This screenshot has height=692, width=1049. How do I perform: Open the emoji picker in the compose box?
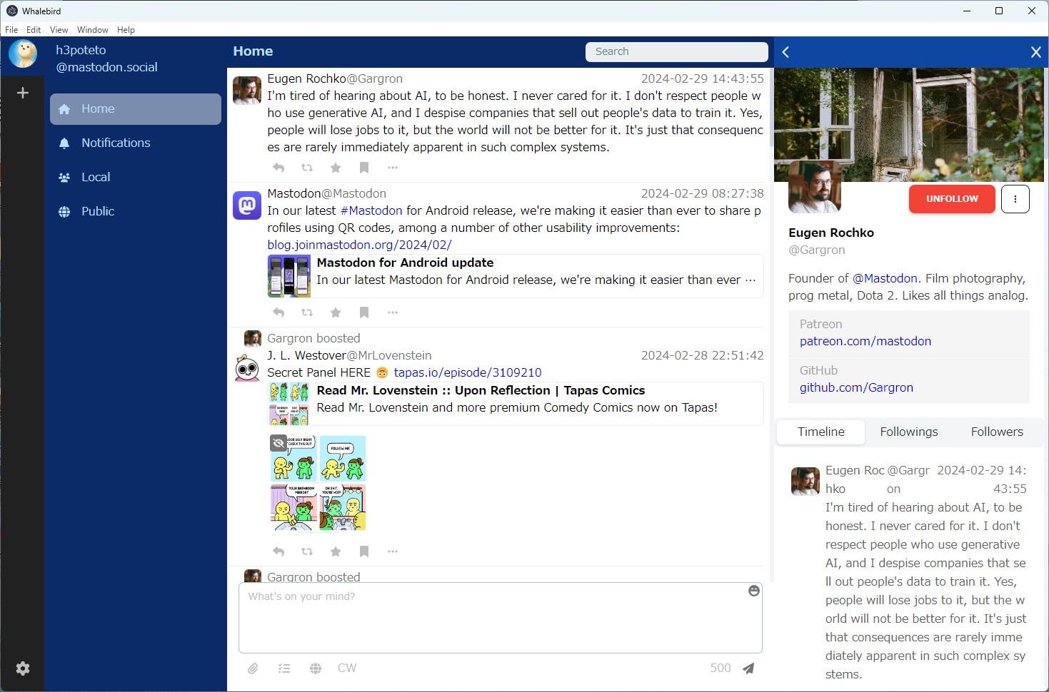[753, 591]
